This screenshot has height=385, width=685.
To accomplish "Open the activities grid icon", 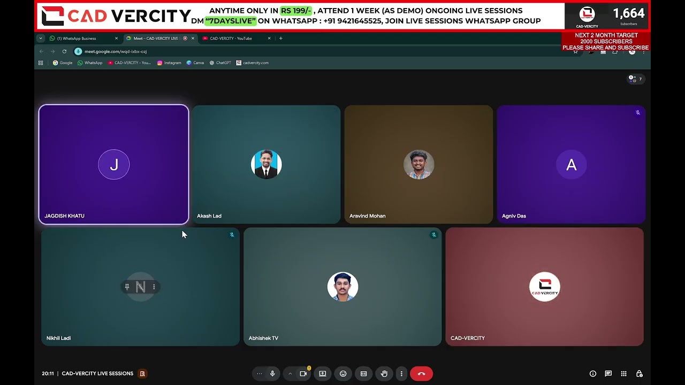I will 623,374.
